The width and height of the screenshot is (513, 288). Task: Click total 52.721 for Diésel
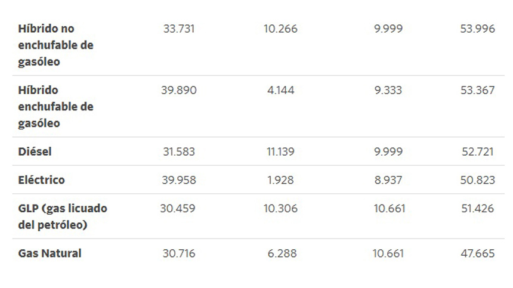coord(478,151)
